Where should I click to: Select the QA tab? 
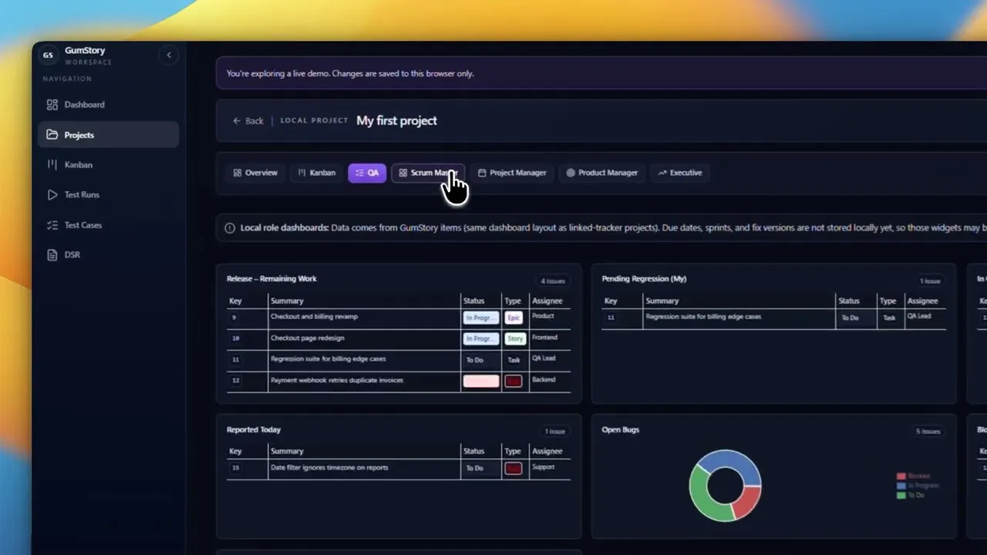[367, 173]
